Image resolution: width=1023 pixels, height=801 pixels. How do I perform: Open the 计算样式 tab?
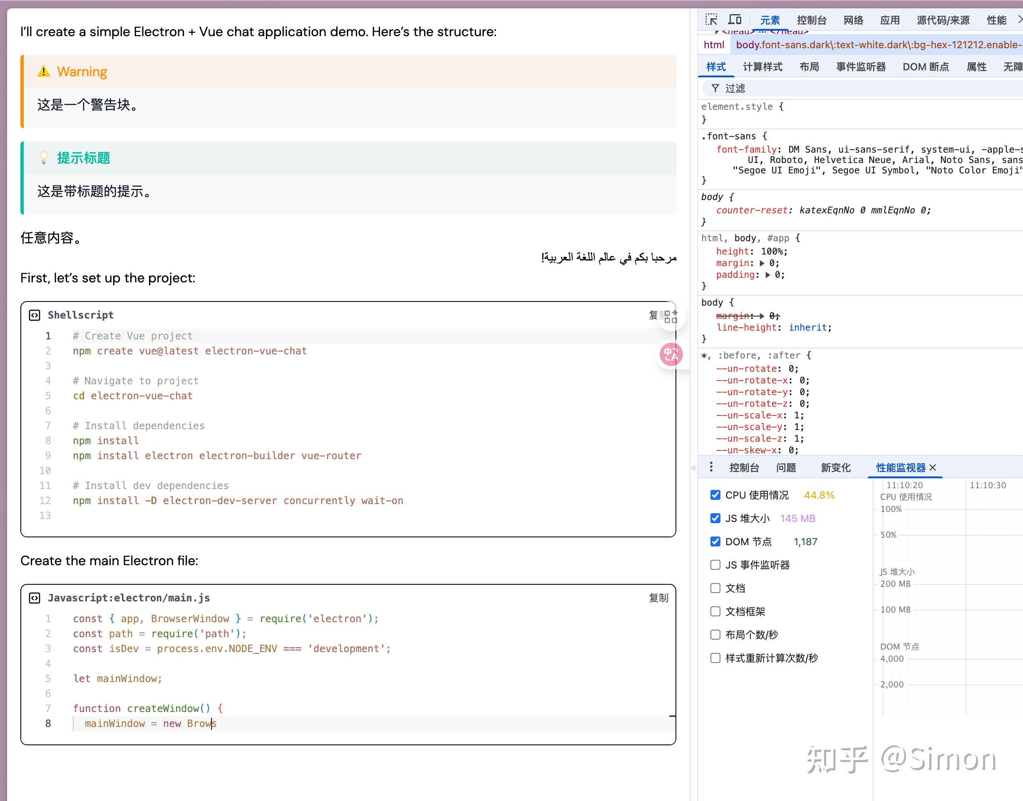[x=762, y=67]
